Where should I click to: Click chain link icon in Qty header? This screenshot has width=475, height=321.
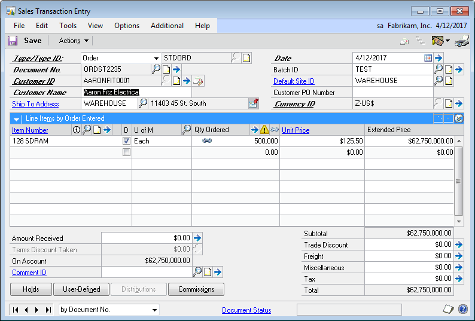click(x=275, y=130)
